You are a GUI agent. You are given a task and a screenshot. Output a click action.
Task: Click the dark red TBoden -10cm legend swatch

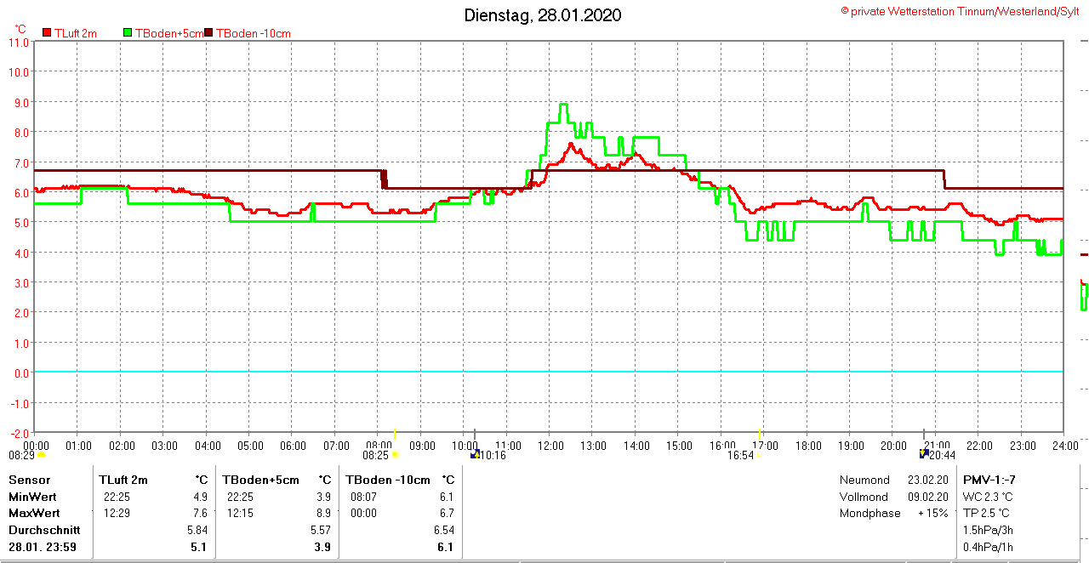pyautogui.click(x=209, y=33)
